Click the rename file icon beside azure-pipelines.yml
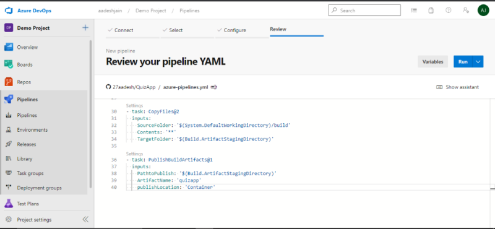 coord(214,87)
